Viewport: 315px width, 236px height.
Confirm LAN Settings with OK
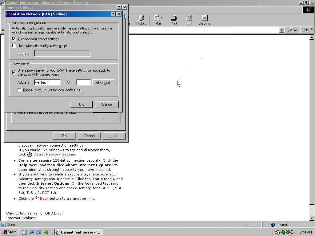[x=81, y=104]
